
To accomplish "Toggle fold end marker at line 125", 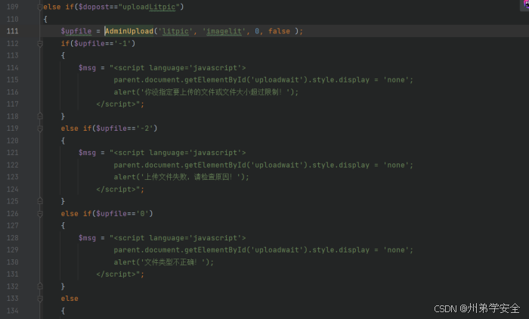I will (x=40, y=202).
